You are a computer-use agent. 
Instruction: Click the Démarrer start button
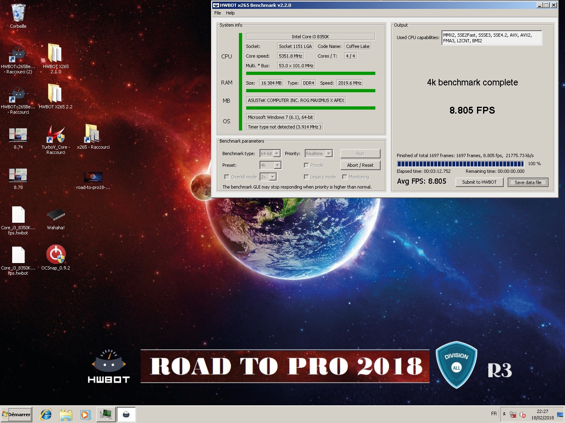[16, 415]
